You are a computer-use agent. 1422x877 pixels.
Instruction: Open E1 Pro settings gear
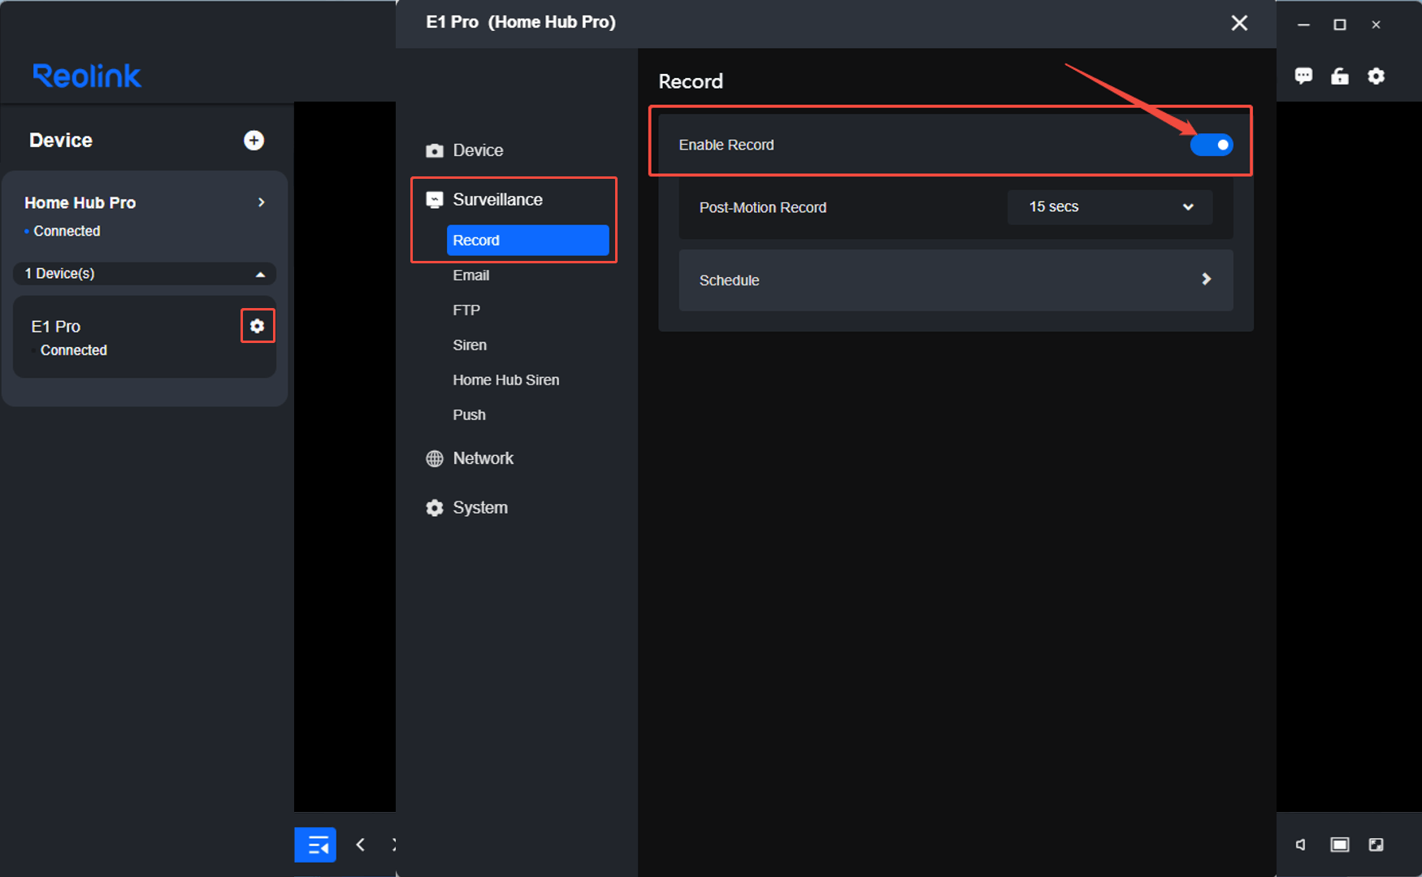click(258, 326)
